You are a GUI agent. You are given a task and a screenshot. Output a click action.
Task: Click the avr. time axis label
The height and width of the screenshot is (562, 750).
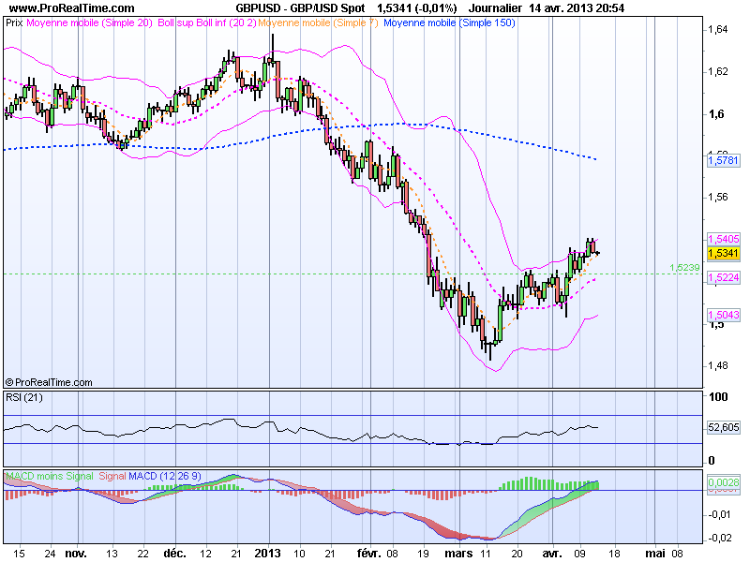coord(552,554)
